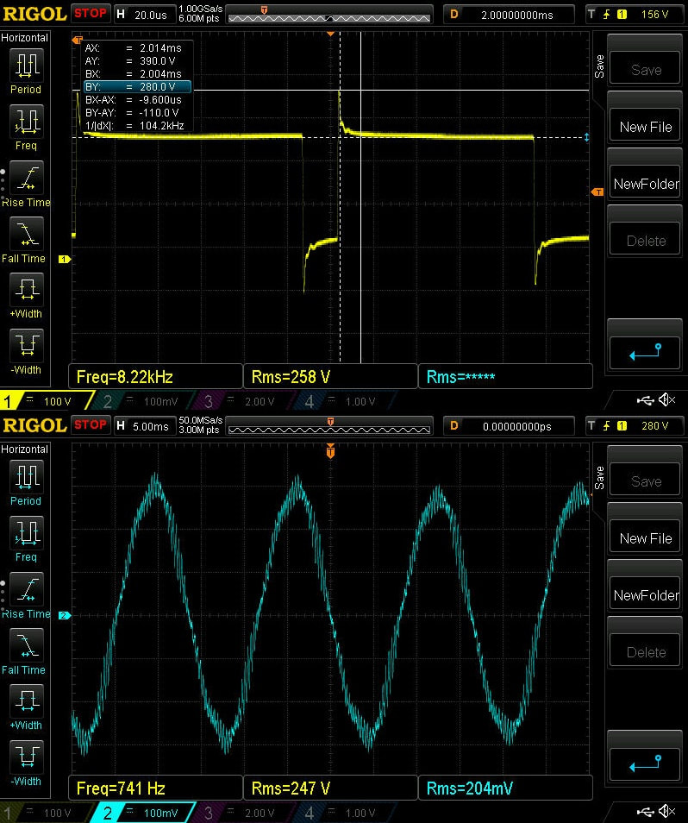This screenshot has height=823, width=688.
Task: Pick -Width measurement icon in 20.0us capture
Action: click(x=27, y=345)
